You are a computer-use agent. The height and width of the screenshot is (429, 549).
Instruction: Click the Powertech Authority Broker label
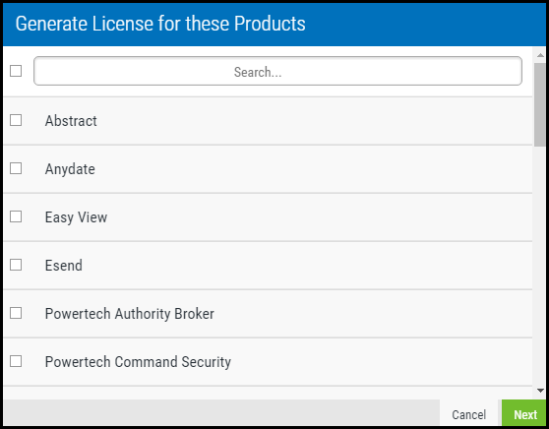(x=130, y=314)
